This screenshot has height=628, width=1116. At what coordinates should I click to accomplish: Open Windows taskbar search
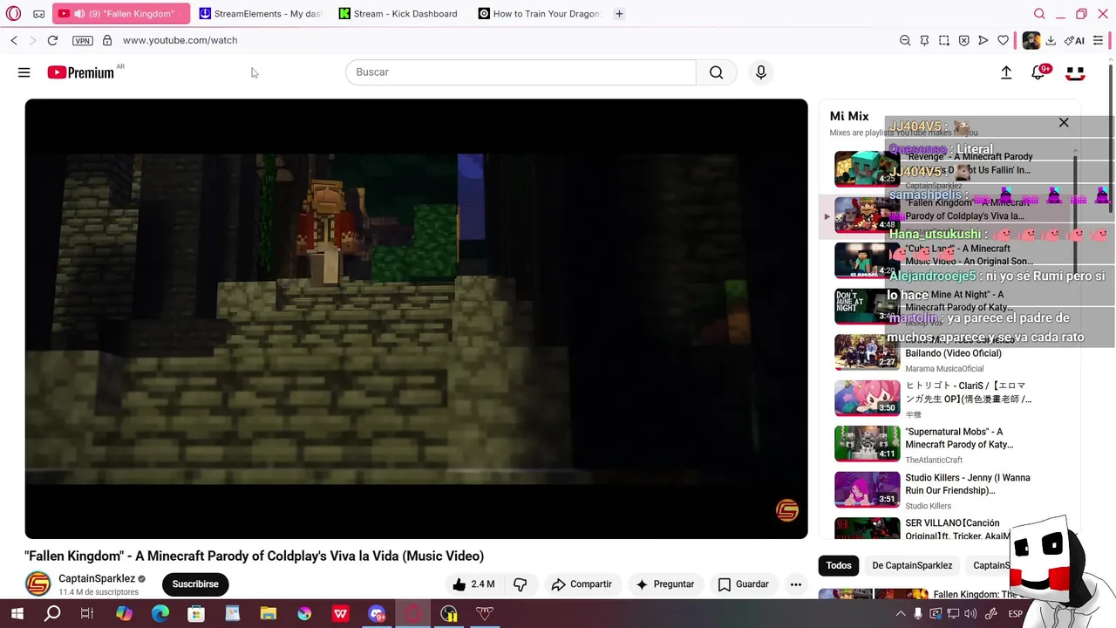click(52, 614)
